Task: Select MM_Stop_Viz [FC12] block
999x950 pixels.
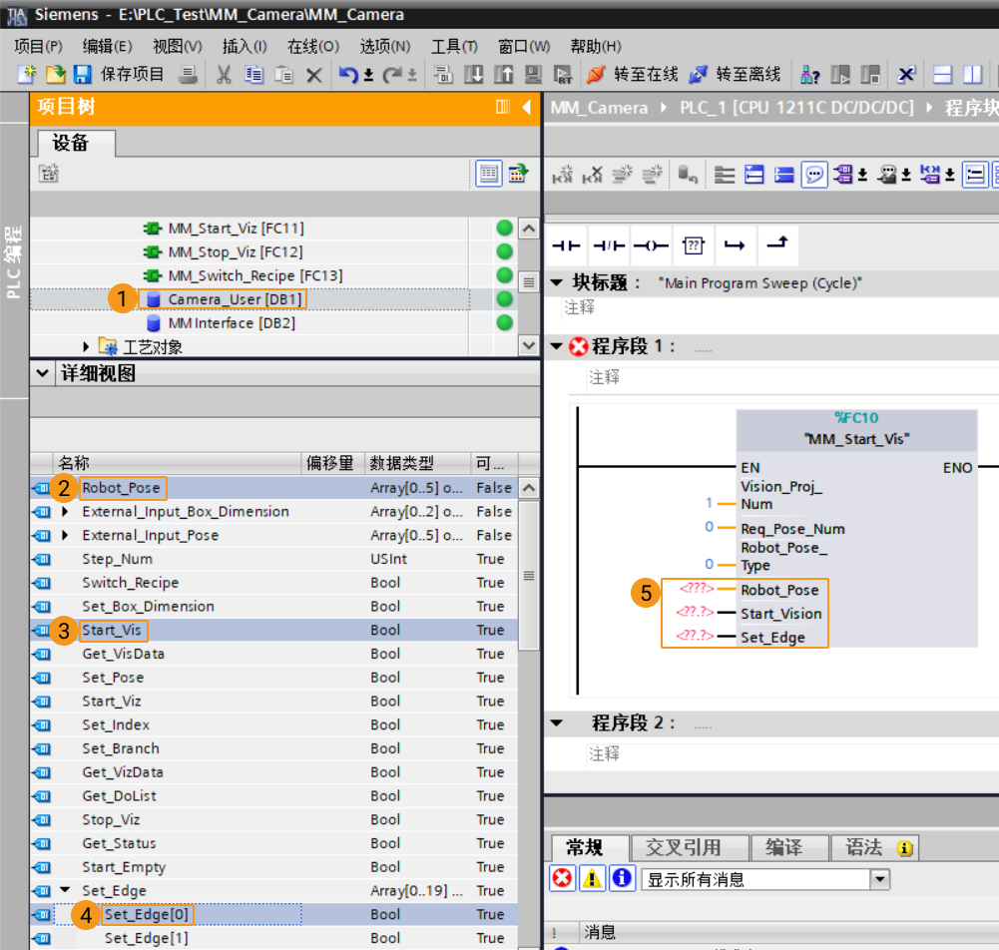Action: tap(236, 251)
